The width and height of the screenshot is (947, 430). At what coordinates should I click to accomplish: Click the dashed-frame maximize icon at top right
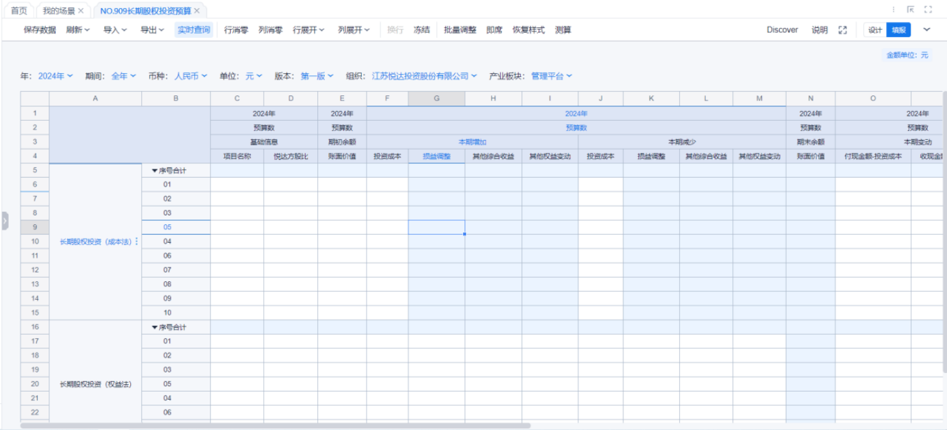click(928, 10)
